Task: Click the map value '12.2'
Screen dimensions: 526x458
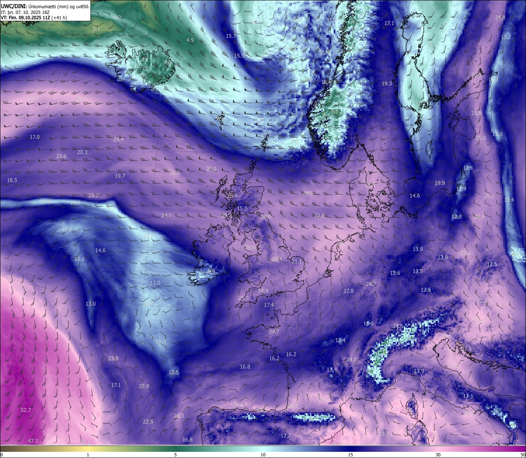Action: click(286, 436)
